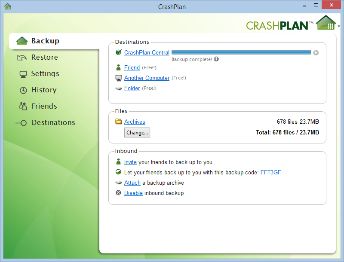The width and height of the screenshot is (344, 262).
Task: Click the green house Backup icon
Action: click(22, 41)
